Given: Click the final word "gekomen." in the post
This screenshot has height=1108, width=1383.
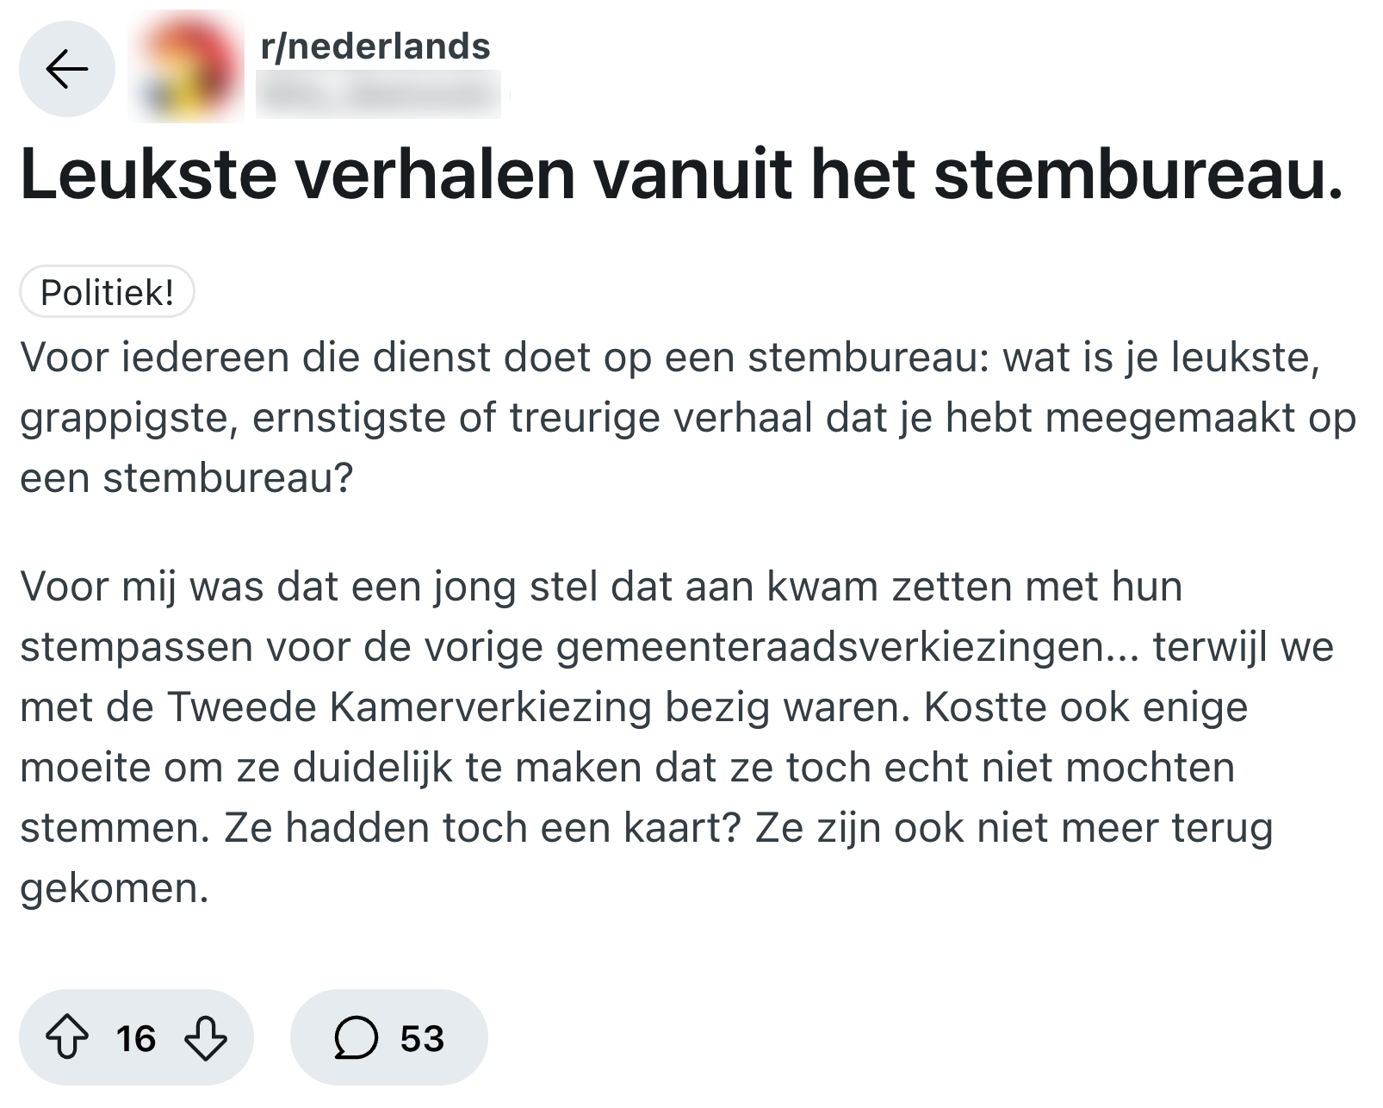Looking at the screenshot, I should pyautogui.click(x=115, y=888).
